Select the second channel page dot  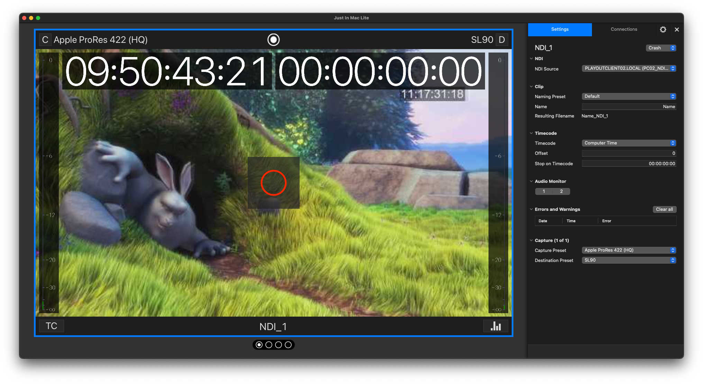pos(269,345)
